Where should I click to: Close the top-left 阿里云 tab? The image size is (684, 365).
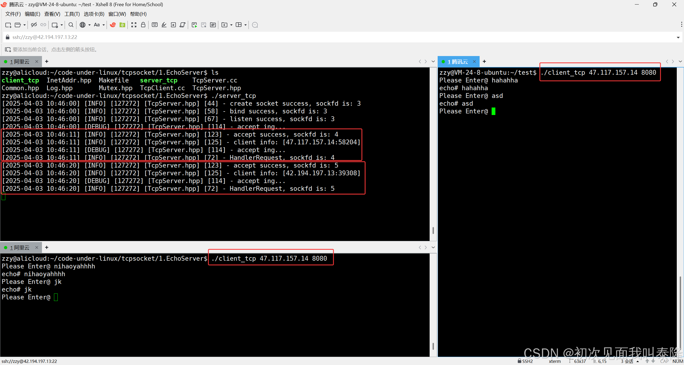(37, 62)
